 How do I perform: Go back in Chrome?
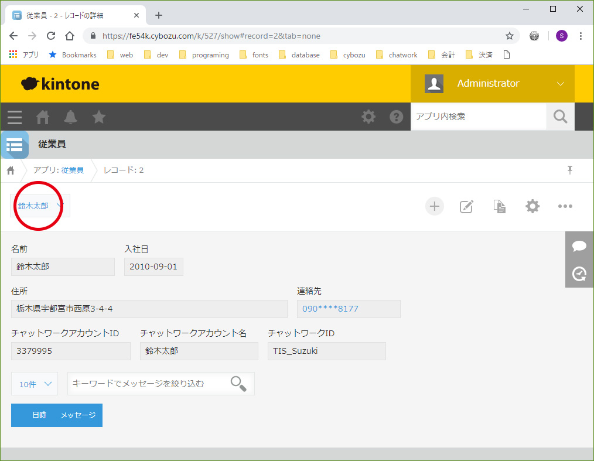click(x=13, y=36)
